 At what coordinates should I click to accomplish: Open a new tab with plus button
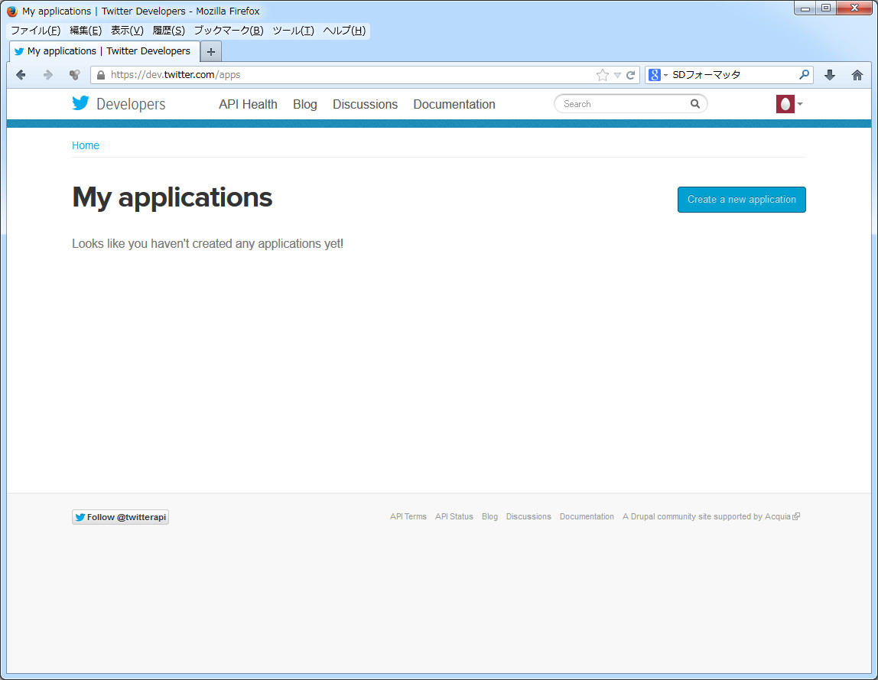(211, 52)
